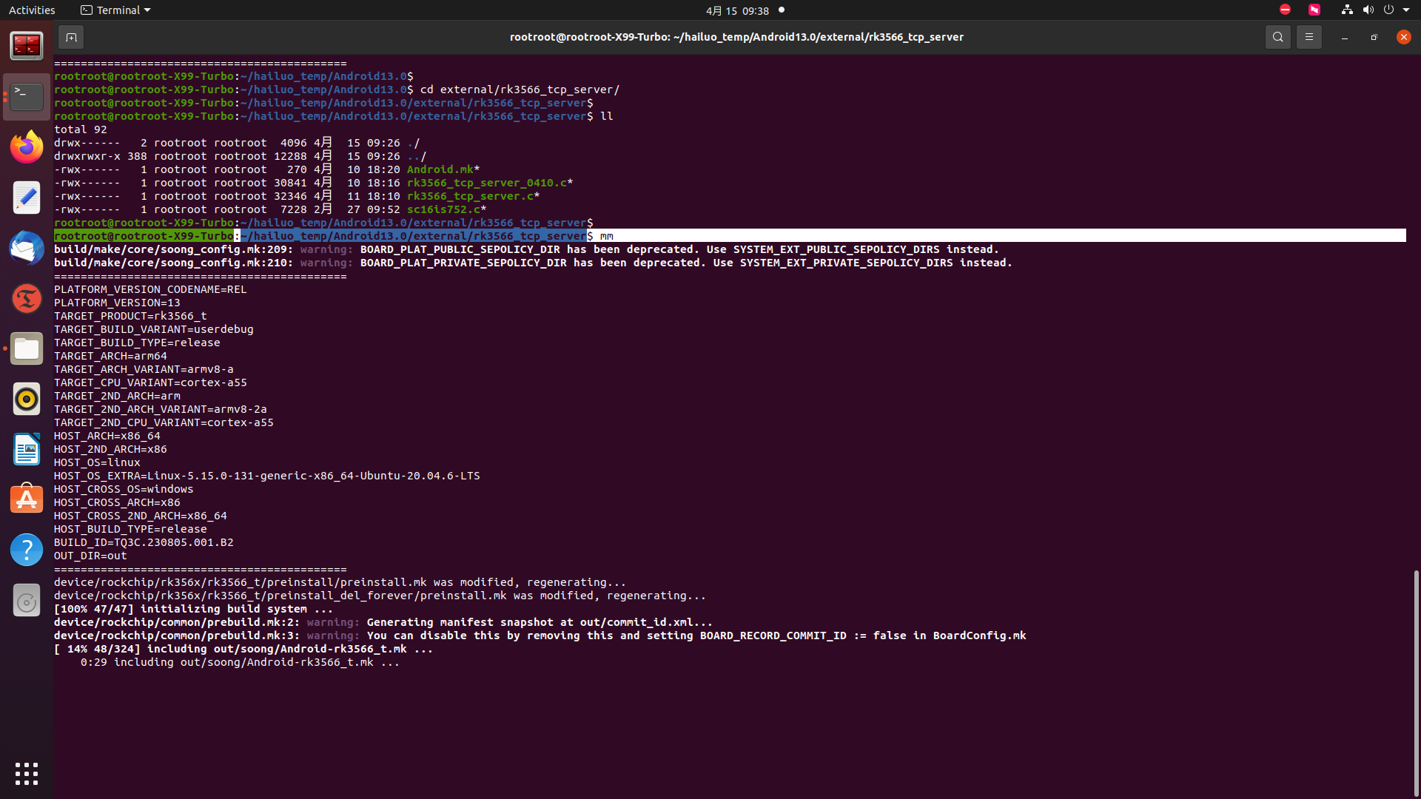Click the red do-not-disturb tray icon
Screen dimensions: 1421x799
tap(1285, 10)
